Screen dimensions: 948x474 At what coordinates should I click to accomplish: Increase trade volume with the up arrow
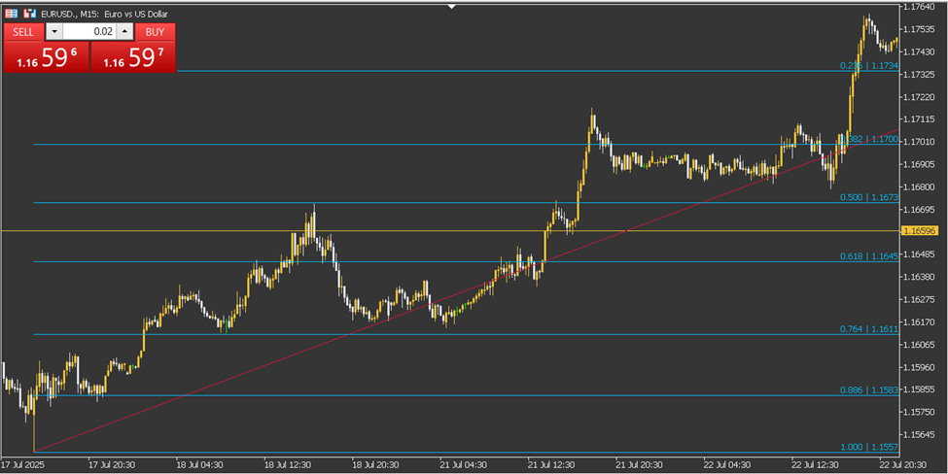pyautogui.click(x=124, y=32)
